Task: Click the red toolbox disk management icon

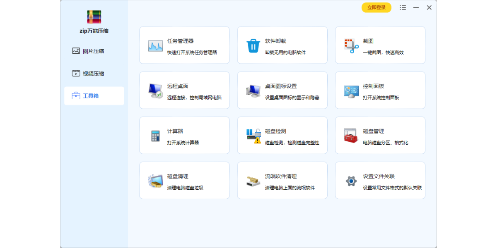Action: point(351,136)
